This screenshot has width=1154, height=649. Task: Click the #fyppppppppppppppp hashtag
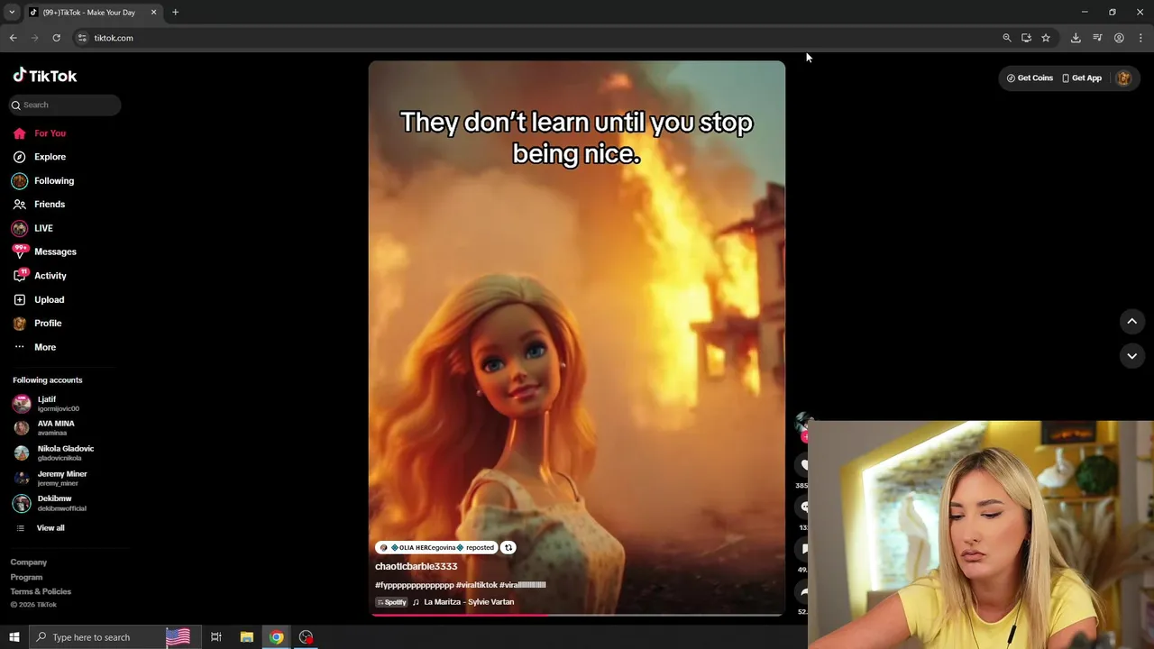[415, 585]
